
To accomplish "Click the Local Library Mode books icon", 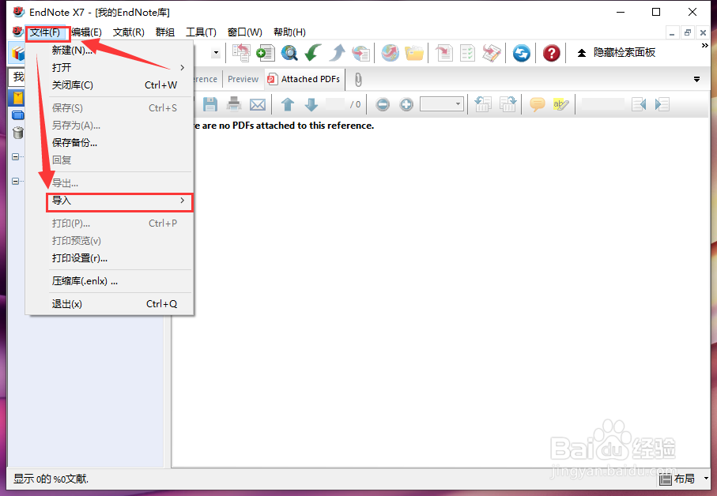I will point(18,54).
